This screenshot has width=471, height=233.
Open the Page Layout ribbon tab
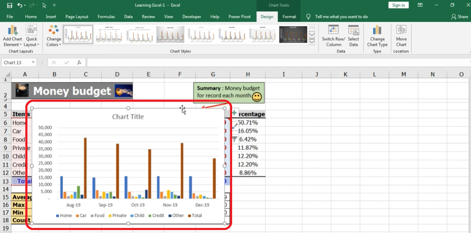tap(77, 17)
